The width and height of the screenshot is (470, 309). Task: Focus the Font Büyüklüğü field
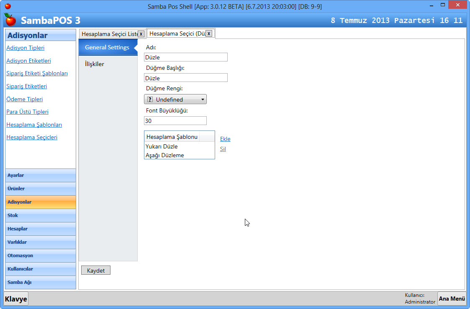coord(175,121)
